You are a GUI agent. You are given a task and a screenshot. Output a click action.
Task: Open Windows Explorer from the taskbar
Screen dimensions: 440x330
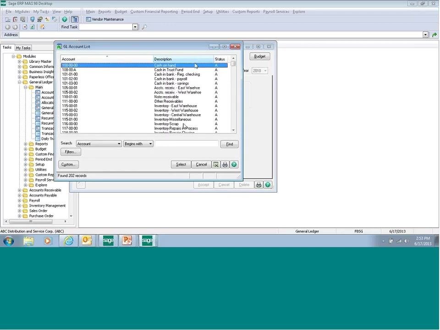point(28,241)
